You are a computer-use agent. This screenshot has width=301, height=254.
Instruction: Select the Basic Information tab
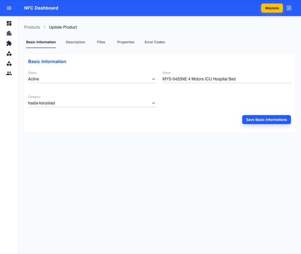[41, 42]
